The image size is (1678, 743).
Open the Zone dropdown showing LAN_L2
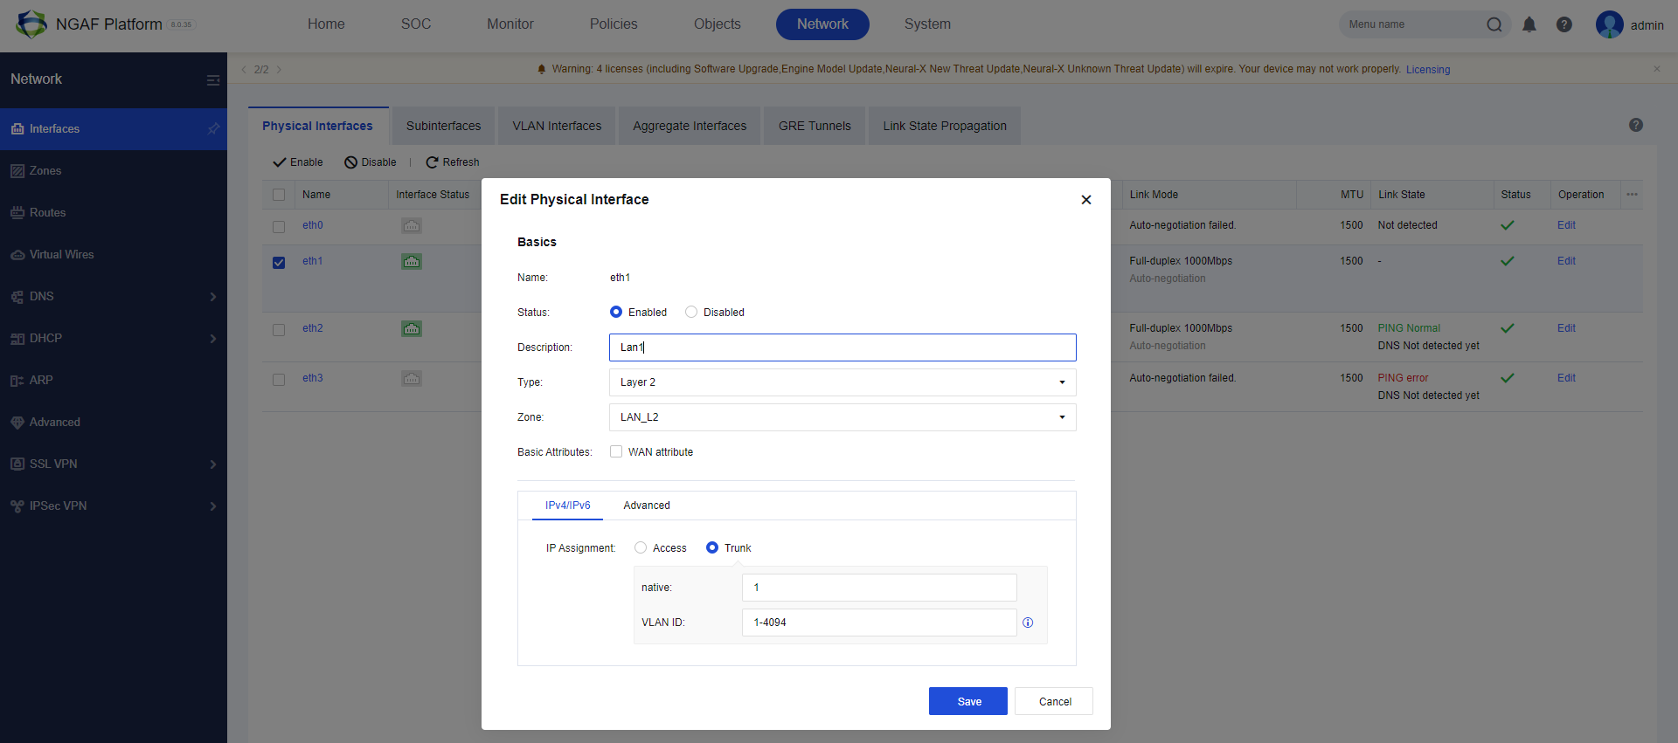coord(842,417)
